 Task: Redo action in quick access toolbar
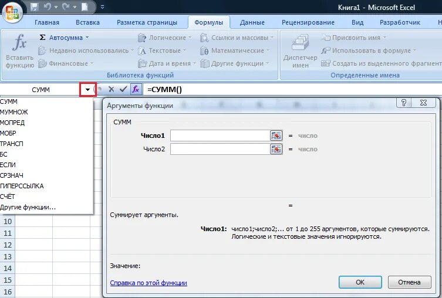click(66, 7)
